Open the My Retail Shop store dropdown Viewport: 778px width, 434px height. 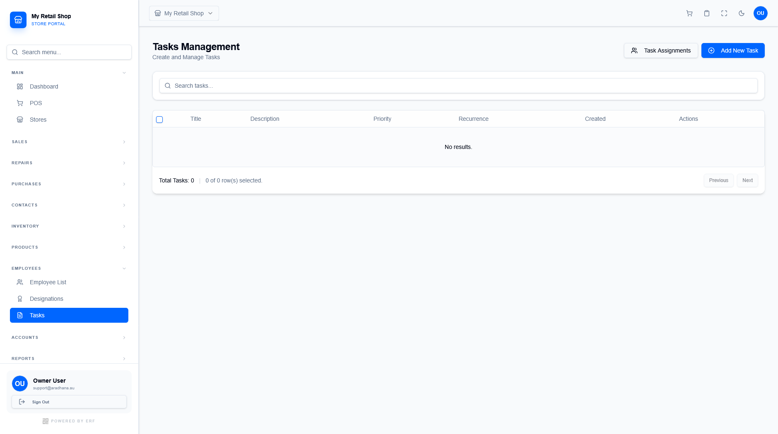tap(183, 13)
